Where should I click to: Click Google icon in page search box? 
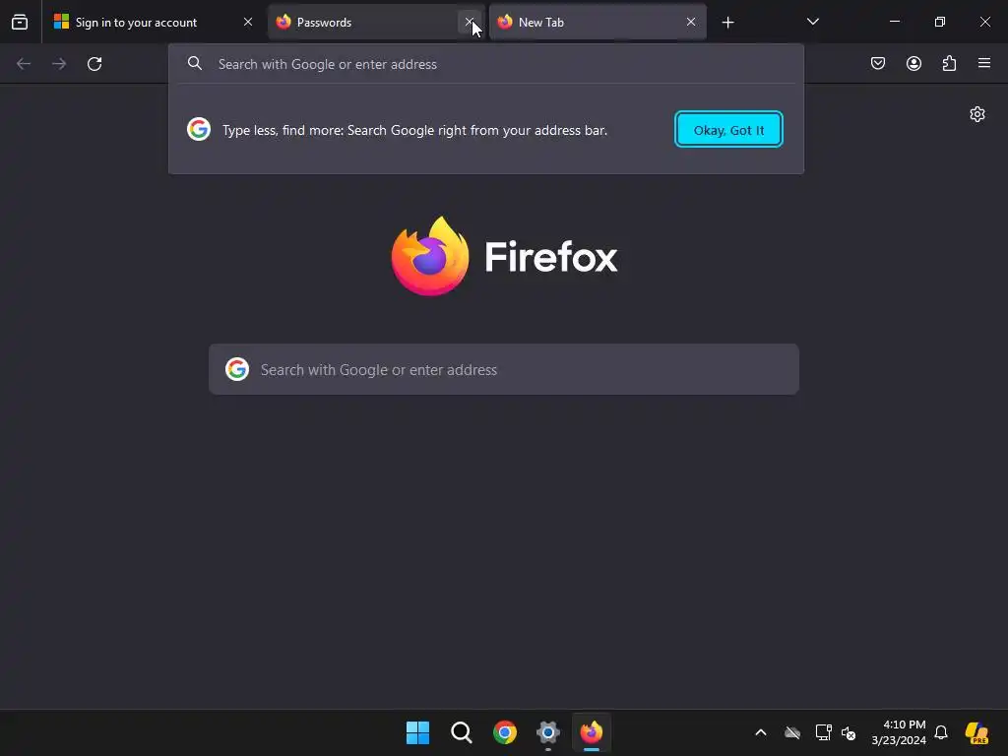click(237, 370)
